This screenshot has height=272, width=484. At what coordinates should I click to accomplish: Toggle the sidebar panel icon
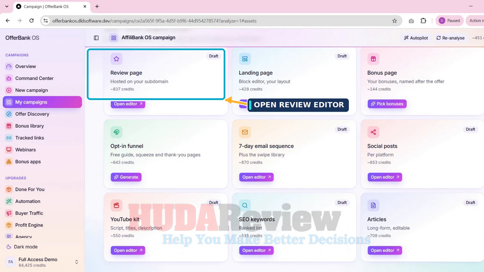tap(96, 38)
